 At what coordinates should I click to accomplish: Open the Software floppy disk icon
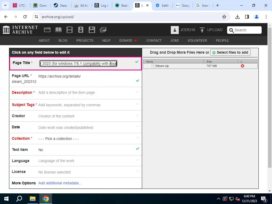point(92,30)
